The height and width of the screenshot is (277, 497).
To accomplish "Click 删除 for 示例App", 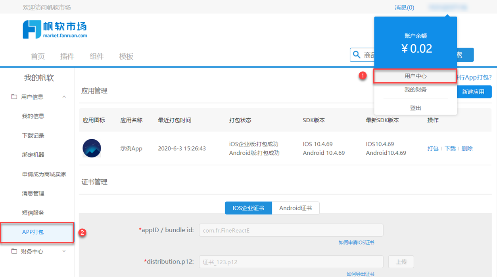I will [x=467, y=148].
